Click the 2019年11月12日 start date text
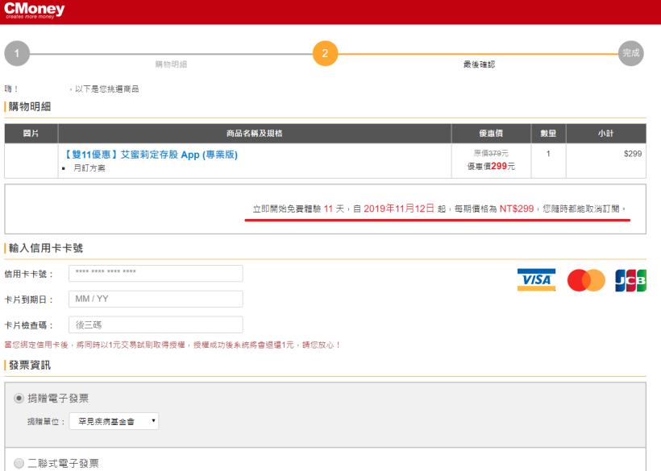 coord(399,209)
